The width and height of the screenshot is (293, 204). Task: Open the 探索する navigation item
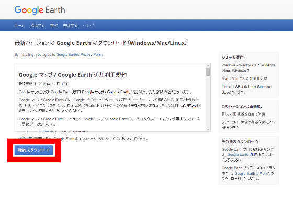(38, 26)
